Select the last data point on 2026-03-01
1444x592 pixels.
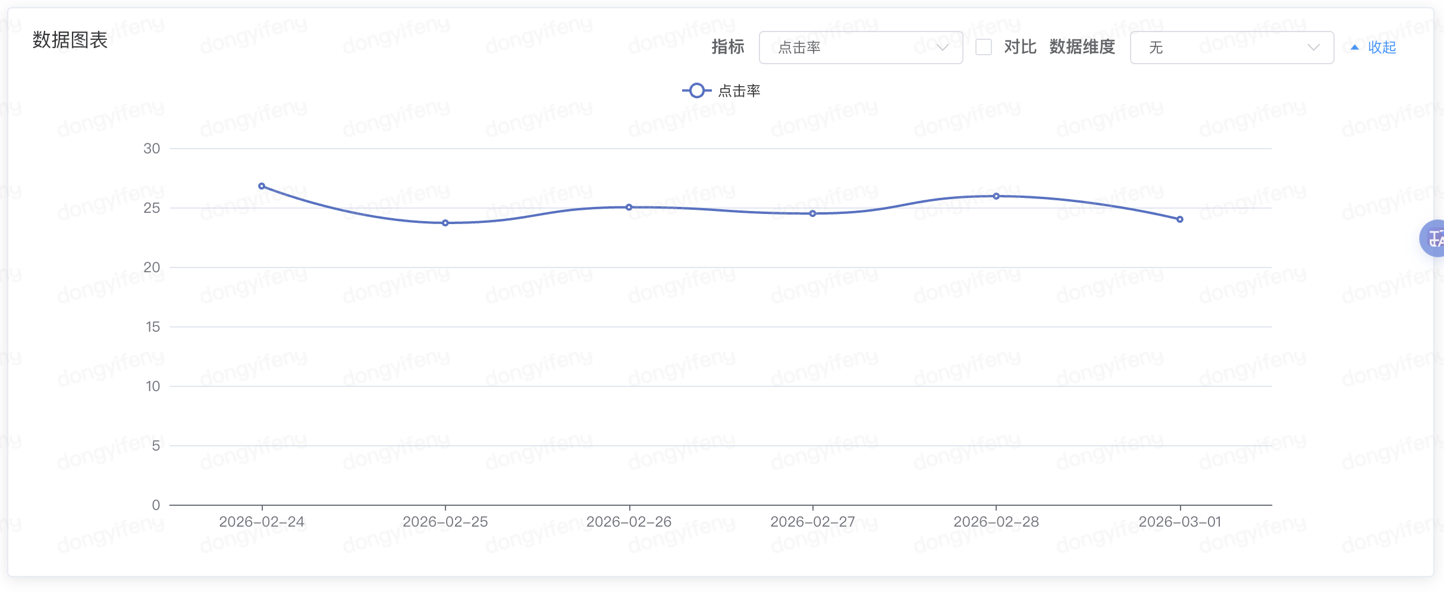point(1180,219)
